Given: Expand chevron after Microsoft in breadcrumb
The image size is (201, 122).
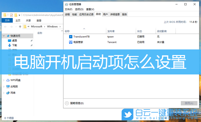Looking at the screenshot, I should pos(45,27).
